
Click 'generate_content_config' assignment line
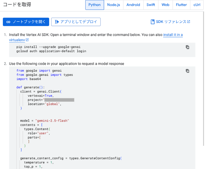pos(71,158)
